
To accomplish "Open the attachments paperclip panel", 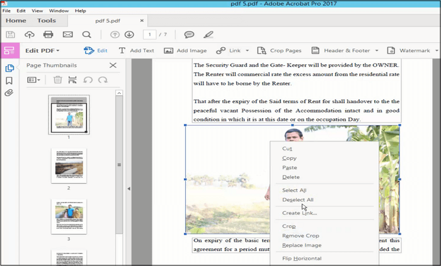I will pos(9,93).
